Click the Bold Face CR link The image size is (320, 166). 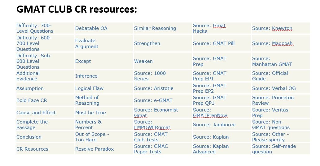pyautogui.click(x=32, y=100)
